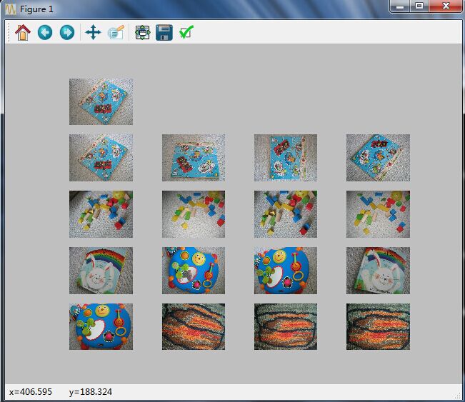Click the Save figure floppy disk icon

click(x=164, y=32)
